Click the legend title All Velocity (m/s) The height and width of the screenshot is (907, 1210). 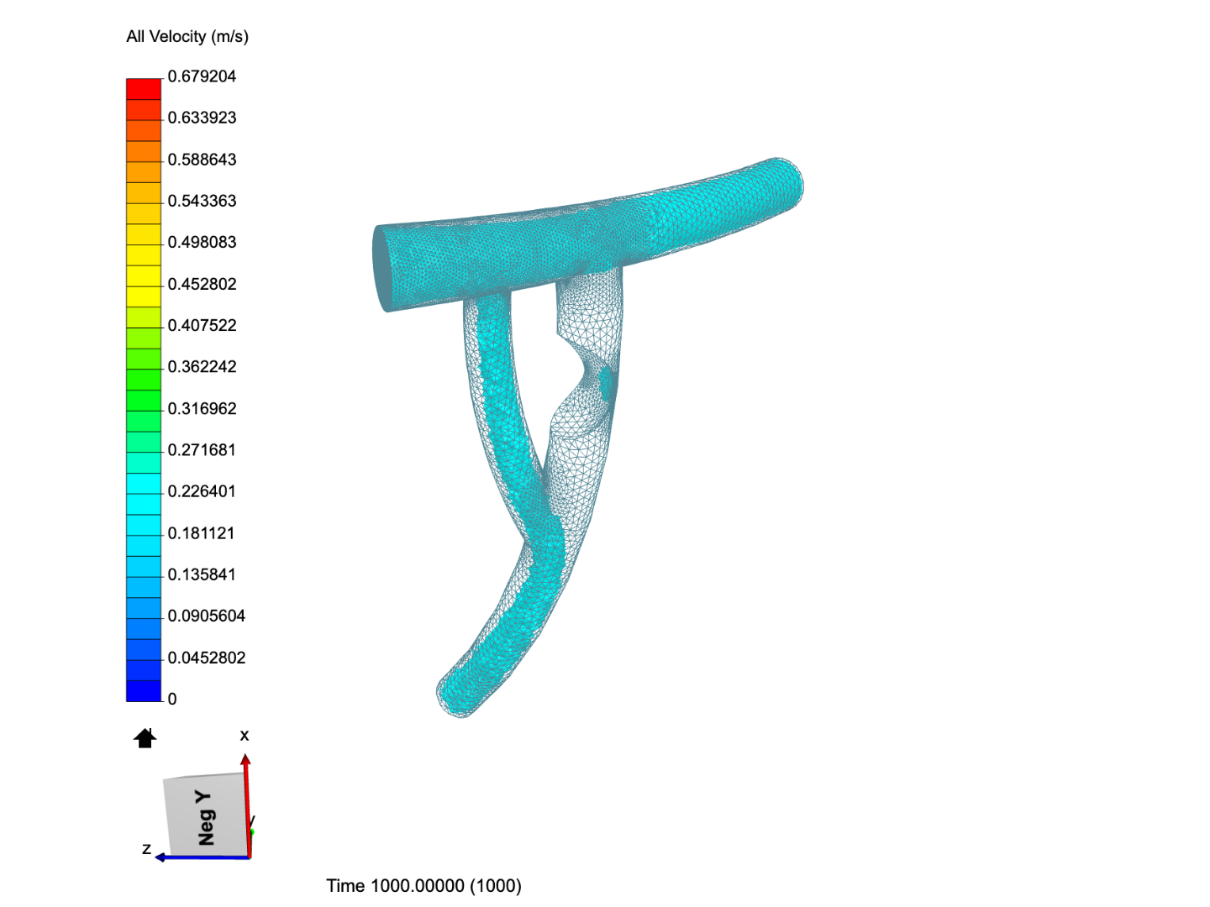click(187, 36)
